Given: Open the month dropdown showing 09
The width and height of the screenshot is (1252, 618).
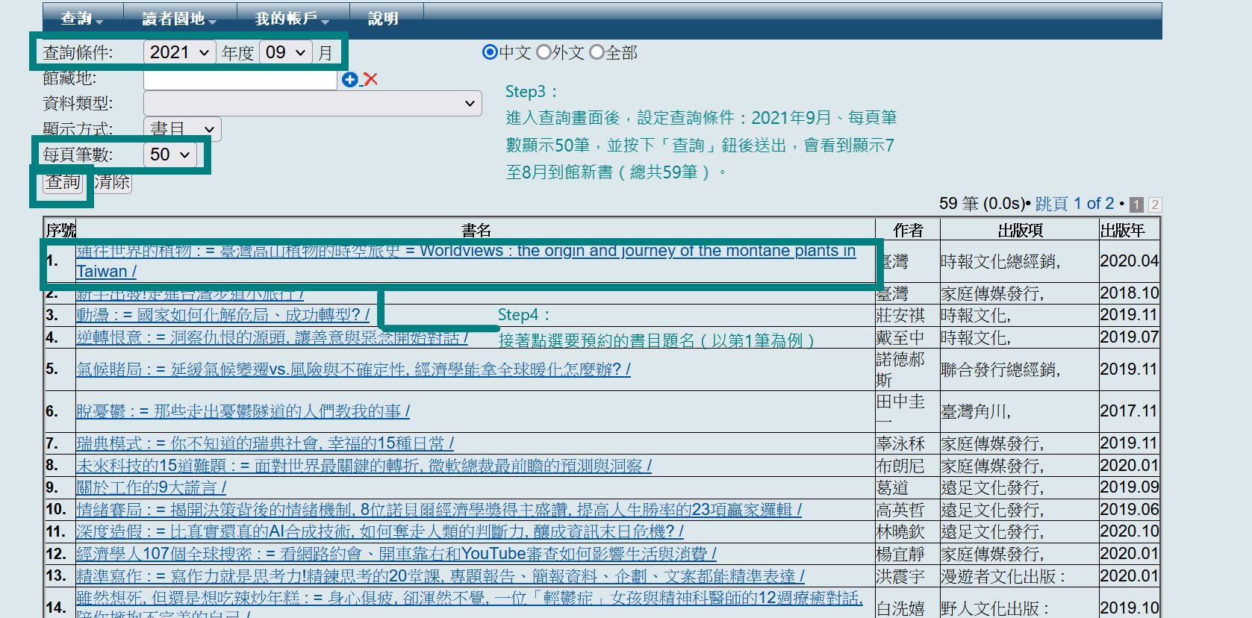Looking at the screenshot, I should 286,52.
